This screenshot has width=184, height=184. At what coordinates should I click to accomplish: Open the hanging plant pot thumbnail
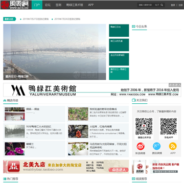click(x=78, y=149)
